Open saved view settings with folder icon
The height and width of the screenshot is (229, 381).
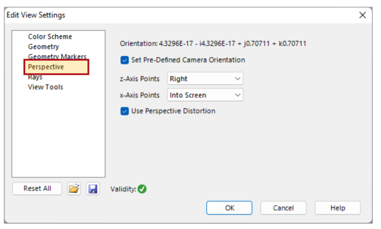[74, 189]
